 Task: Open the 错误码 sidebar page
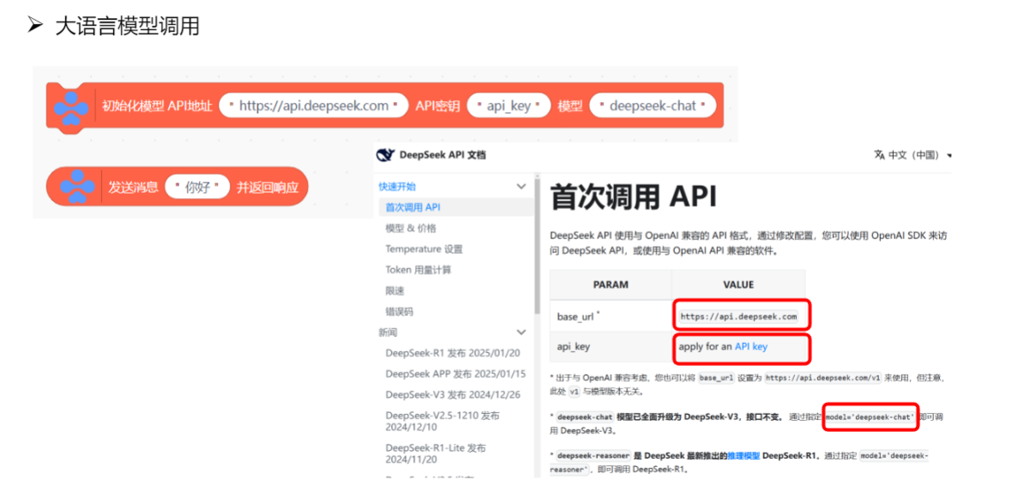click(x=400, y=311)
